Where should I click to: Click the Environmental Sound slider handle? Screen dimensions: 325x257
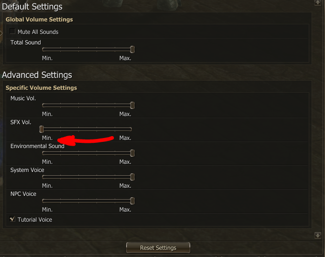[132, 153]
